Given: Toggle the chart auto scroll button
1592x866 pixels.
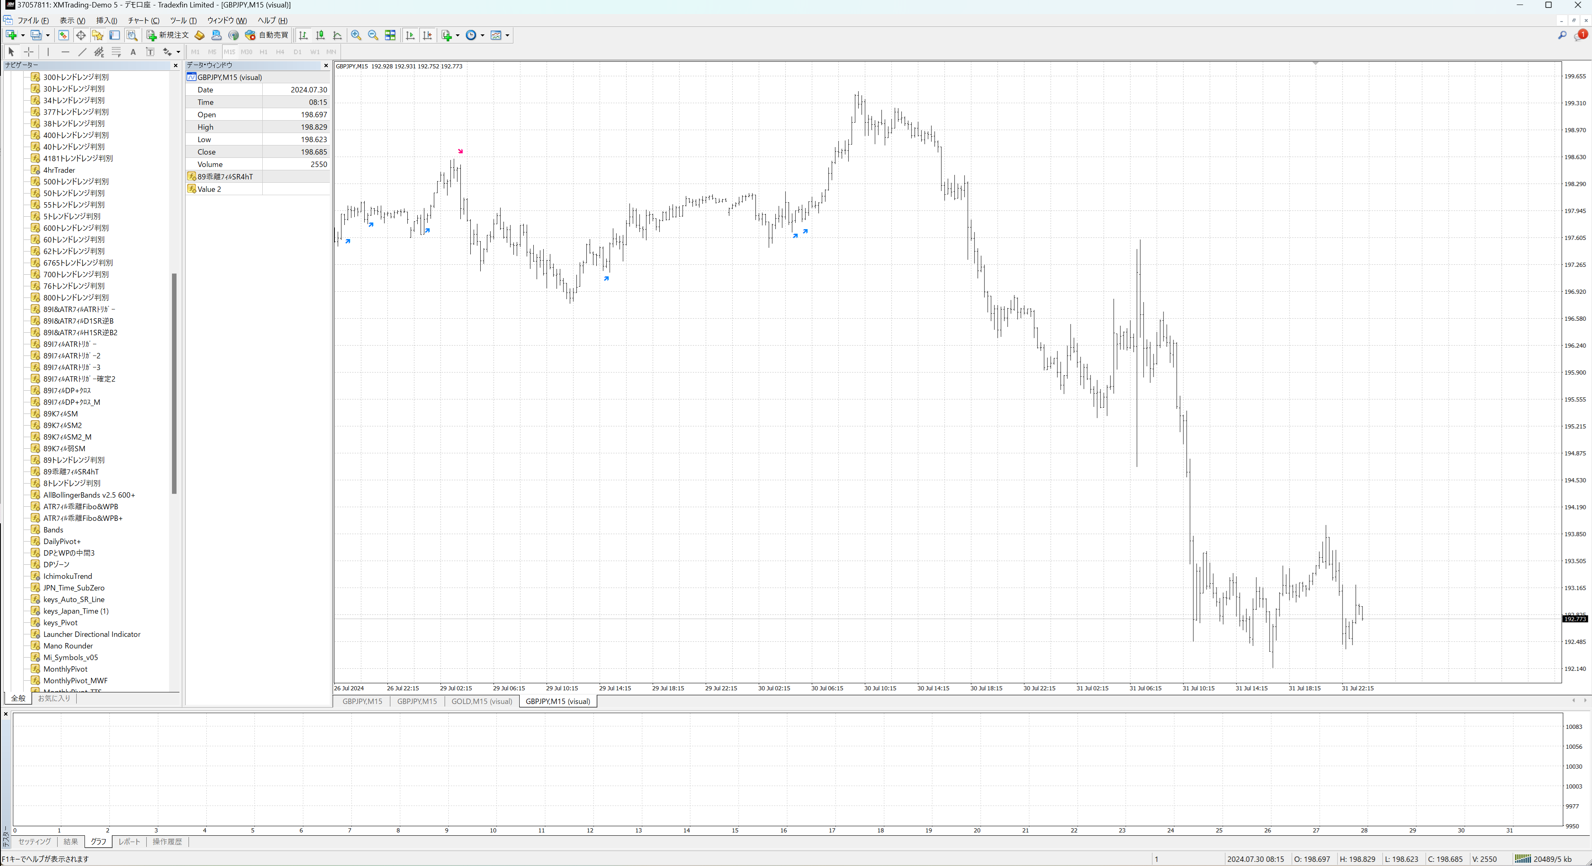Looking at the screenshot, I should 410,35.
